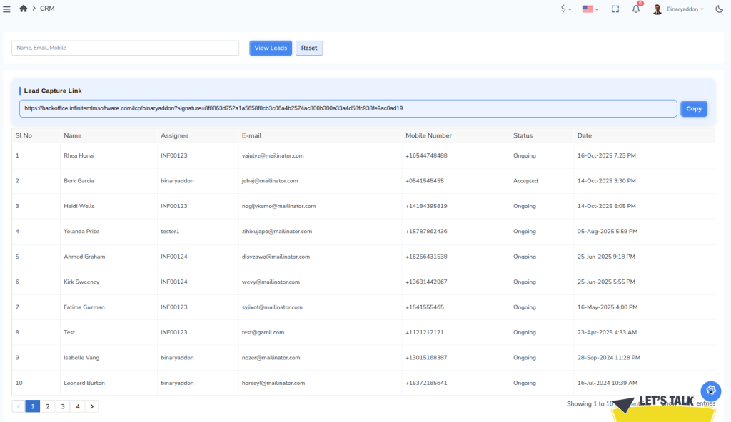Click the Binaryaddon profile avatar
Viewport: 731px width, 422px height.
657,9
